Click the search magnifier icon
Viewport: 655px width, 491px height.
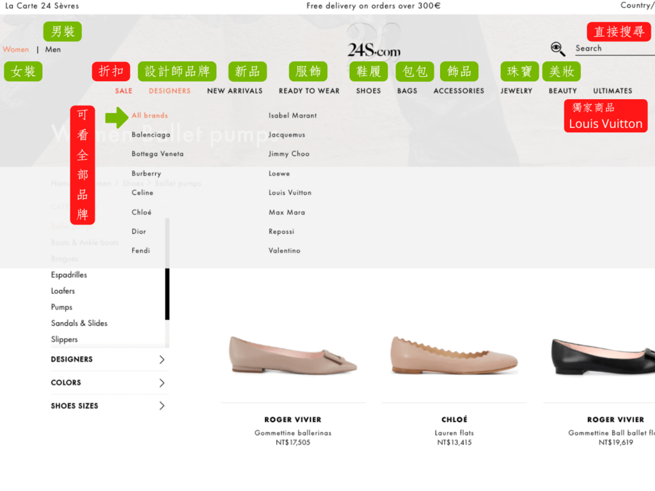point(558,49)
